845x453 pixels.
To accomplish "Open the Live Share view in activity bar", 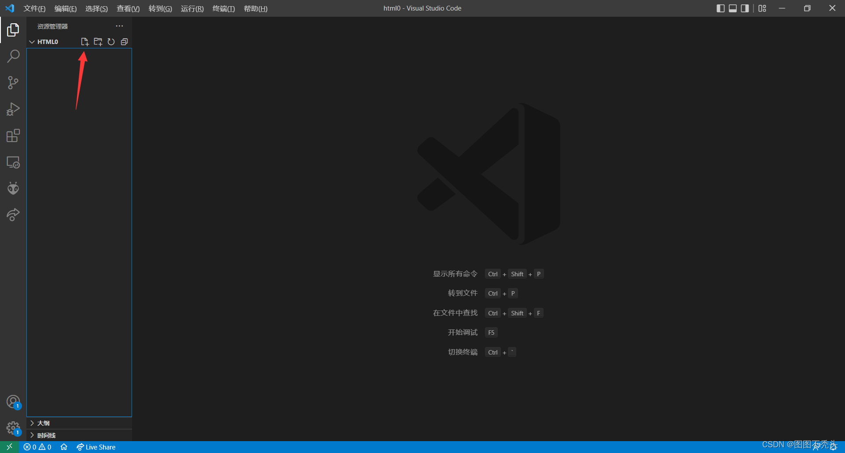I will tap(13, 215).
